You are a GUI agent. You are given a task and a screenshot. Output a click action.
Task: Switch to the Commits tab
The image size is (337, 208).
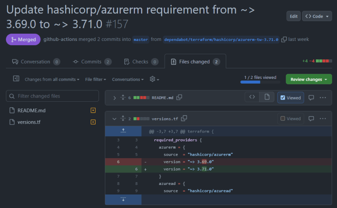click(92, 62)
